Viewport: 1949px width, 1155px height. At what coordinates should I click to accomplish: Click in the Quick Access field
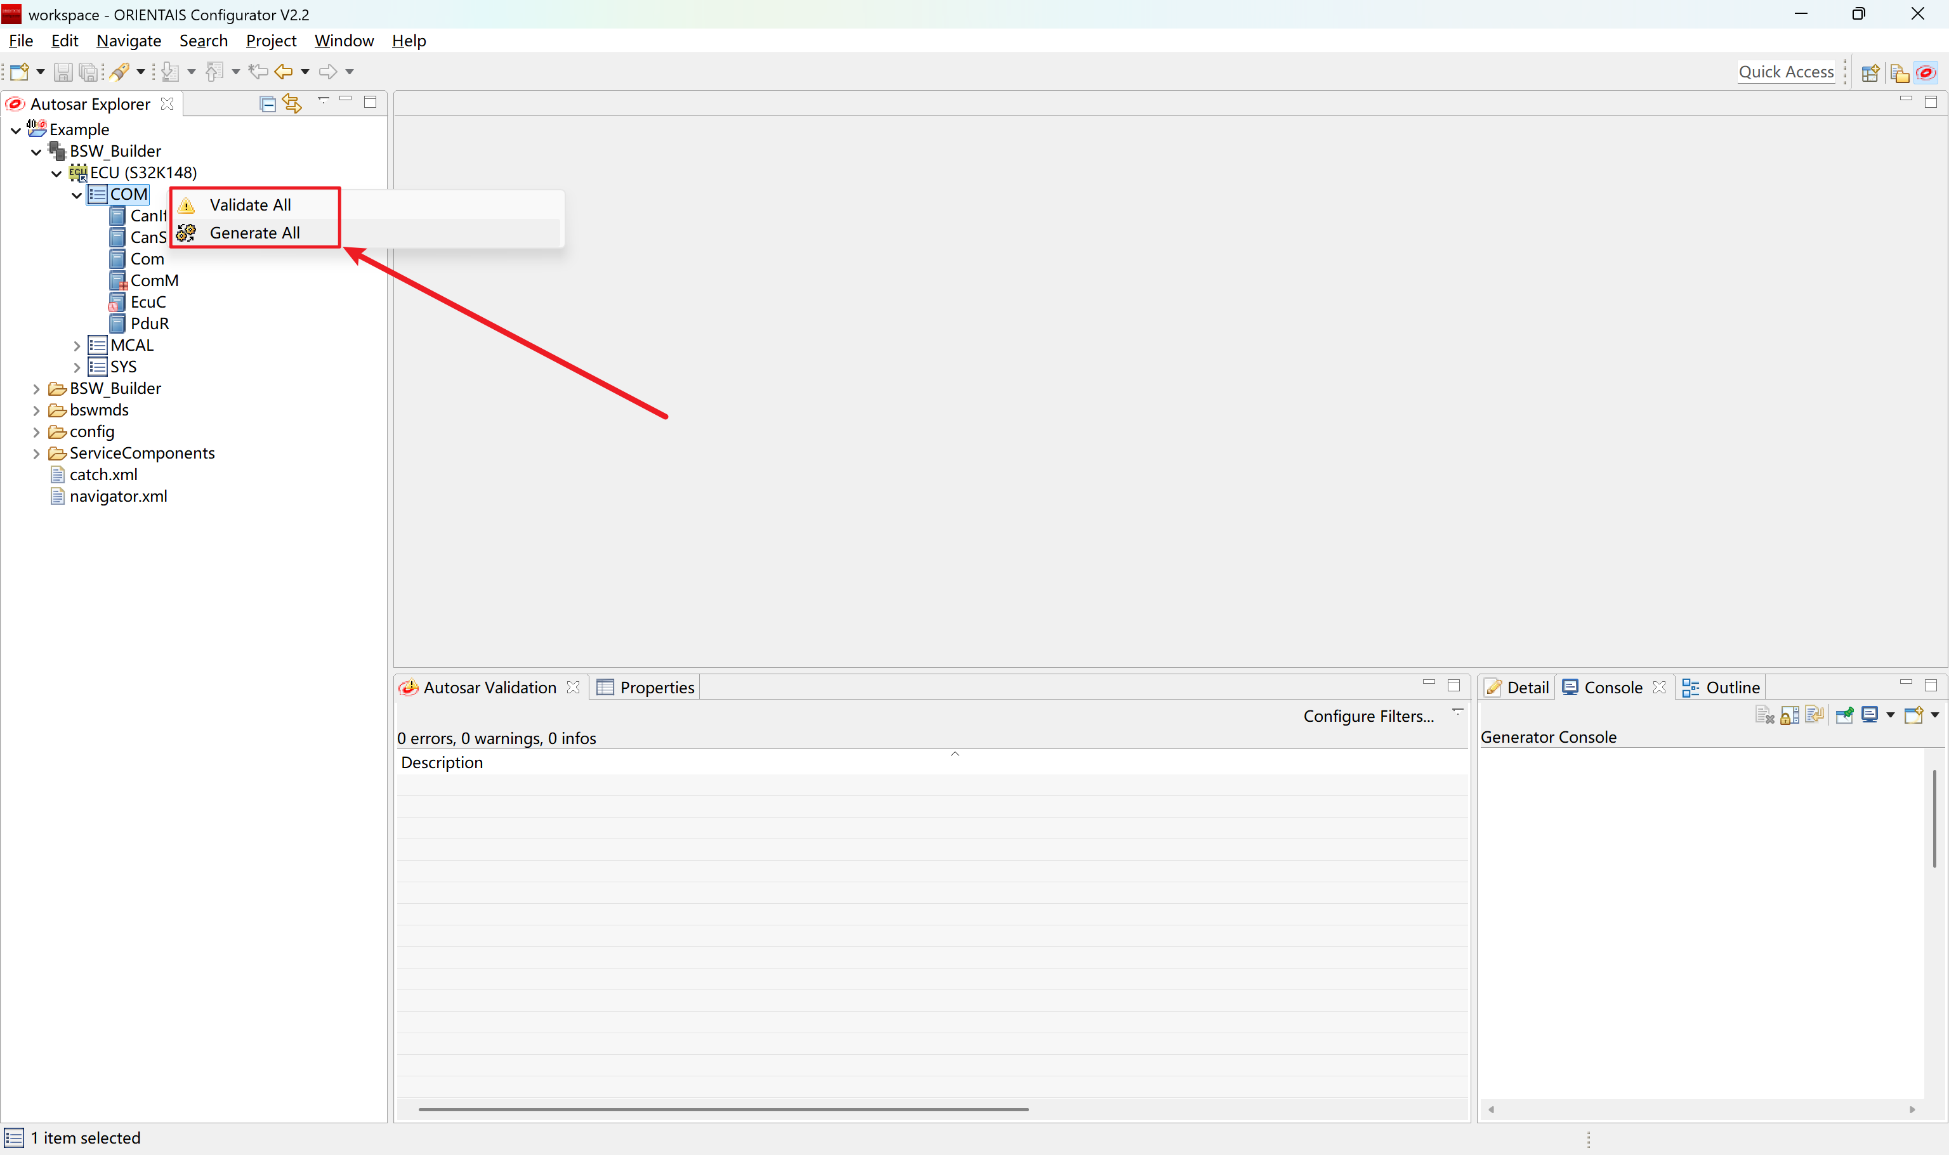pos(1785,72)
